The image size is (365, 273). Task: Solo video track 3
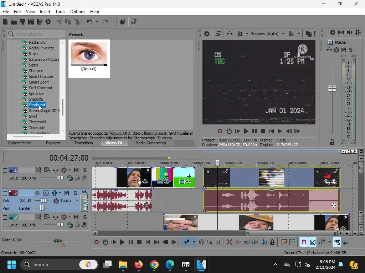(x=85, y=217)
